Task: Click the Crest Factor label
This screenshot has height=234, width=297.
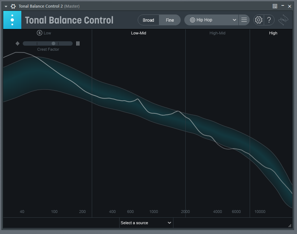Action: [x=48, y=49]
